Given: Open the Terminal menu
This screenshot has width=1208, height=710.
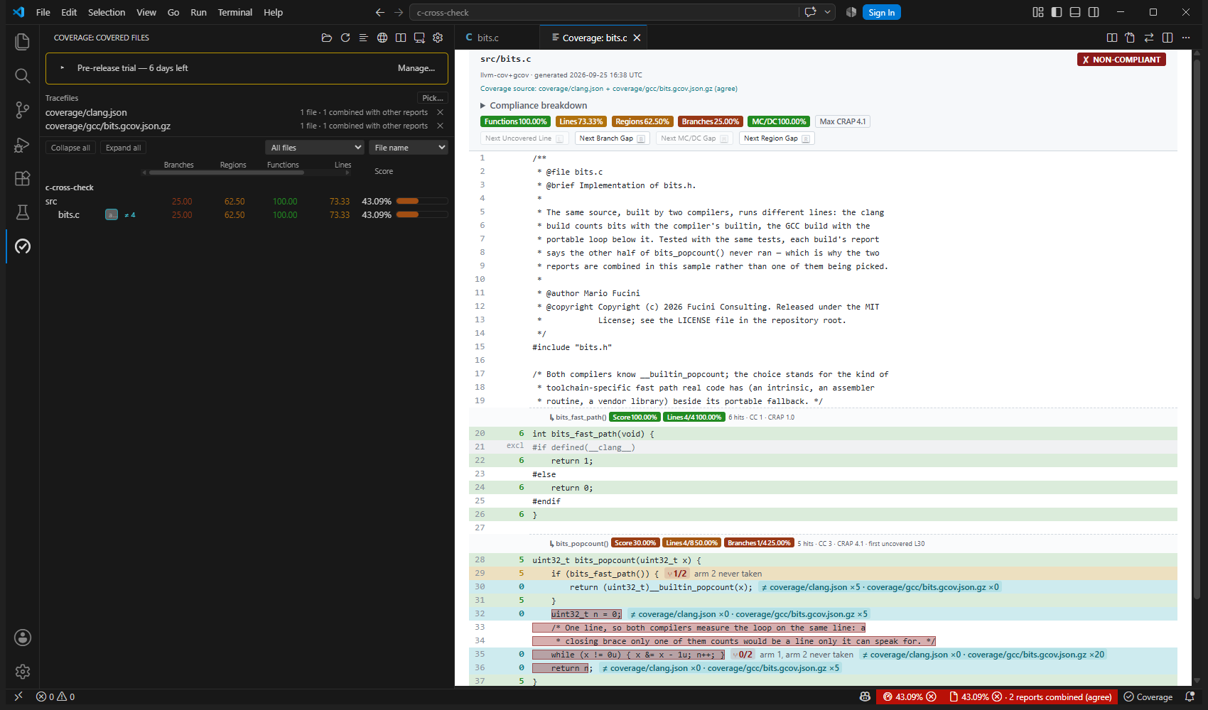Looking at the screenshot, I should 234,12.
